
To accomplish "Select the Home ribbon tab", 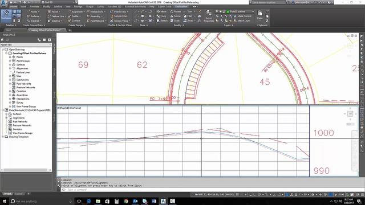I will (14, 7).
